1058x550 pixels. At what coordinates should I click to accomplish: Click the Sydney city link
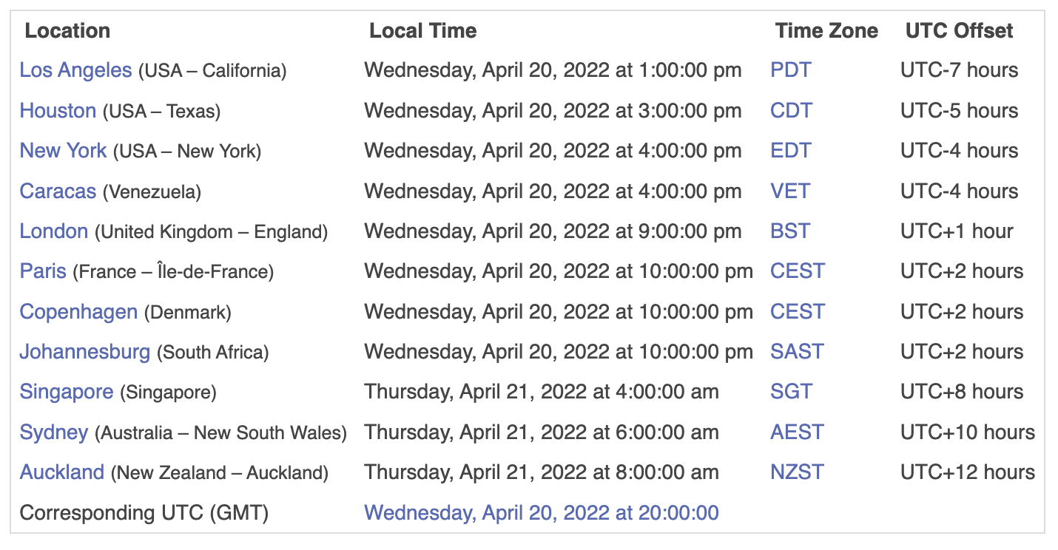54,432
